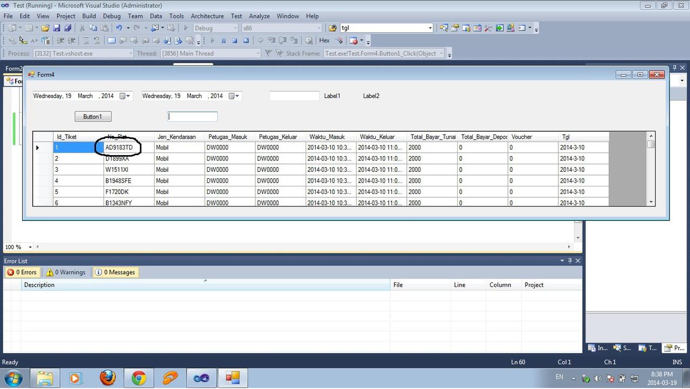
Task: Open Firefox from the taskbar
Action: [108, 378]
